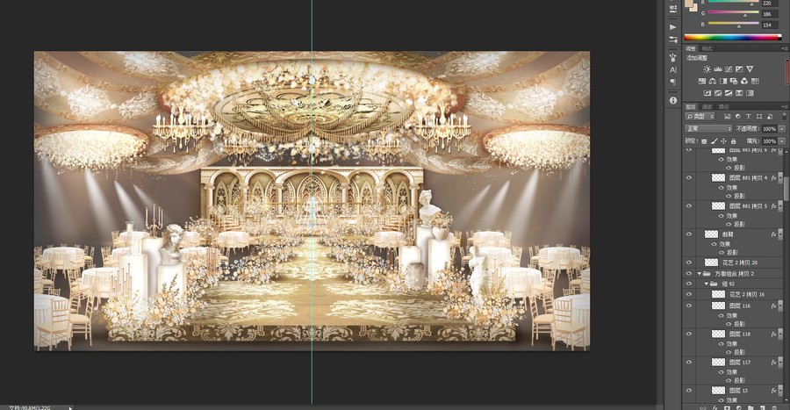The image size is (790, 410).
Task: Hide layer 图层 117
Action: (689, 362)
